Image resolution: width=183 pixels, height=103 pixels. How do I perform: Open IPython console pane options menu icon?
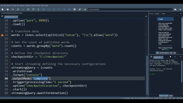click(x=181, y=57)
